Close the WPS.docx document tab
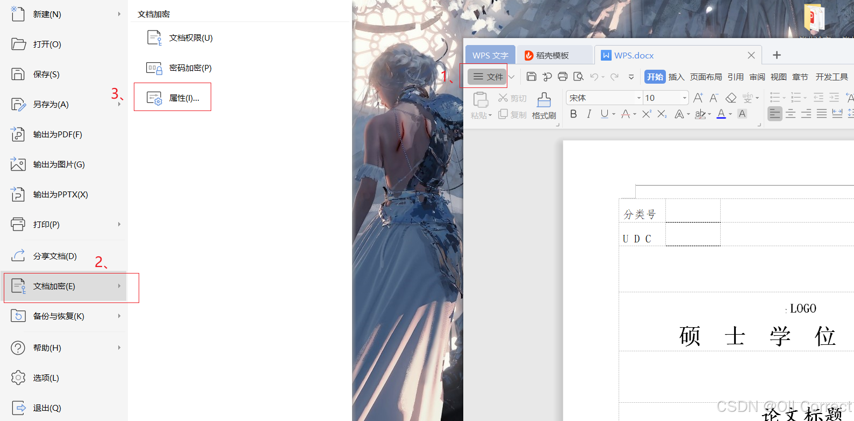854x421 pixels. click(751, 55)
